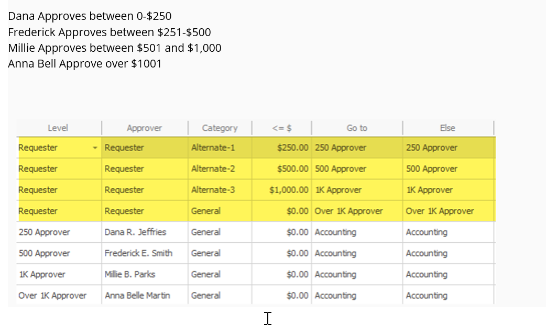Select the Frederick E. Smith approver cell
This screenshot has width=546, height=327.
(x=138, y=253)
